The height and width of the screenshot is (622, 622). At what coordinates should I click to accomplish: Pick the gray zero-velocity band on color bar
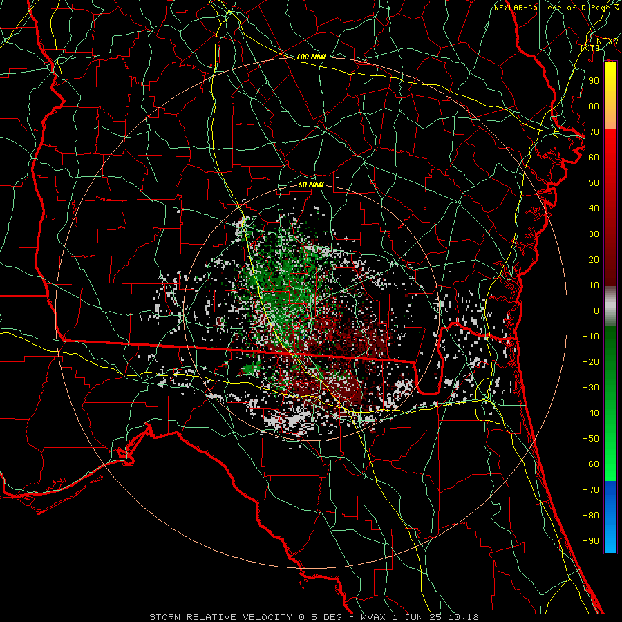click(x=610, y=306)
